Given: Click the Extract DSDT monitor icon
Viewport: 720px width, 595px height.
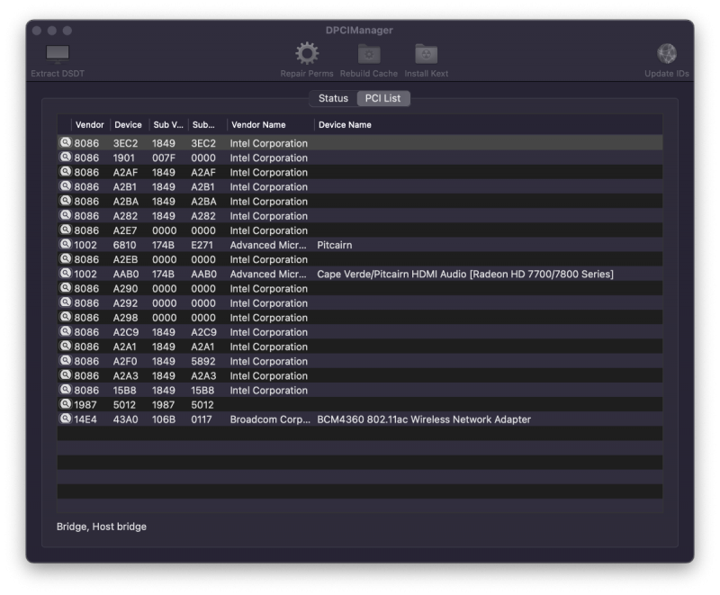Looking at the screenshot, I should pyautogui.click(x=58, y=54).
